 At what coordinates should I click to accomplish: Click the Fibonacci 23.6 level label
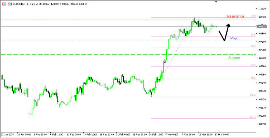(253, 34)
